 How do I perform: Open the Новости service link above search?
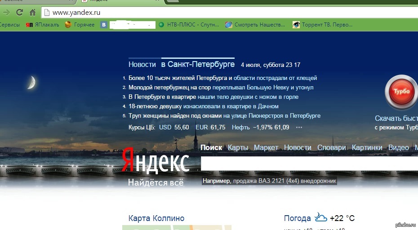[298, 148]
